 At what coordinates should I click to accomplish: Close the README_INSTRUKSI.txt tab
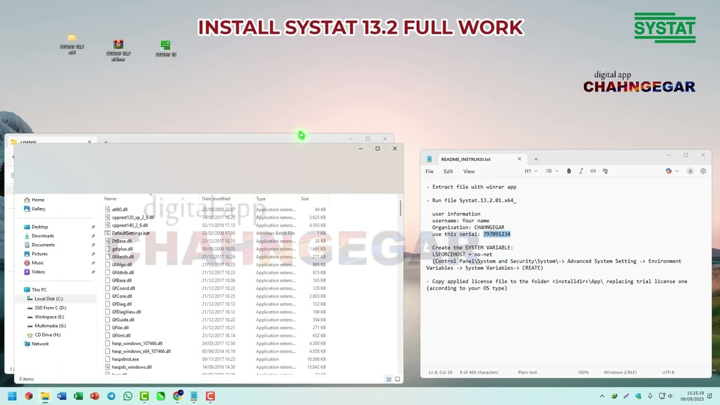pos(519,159)
